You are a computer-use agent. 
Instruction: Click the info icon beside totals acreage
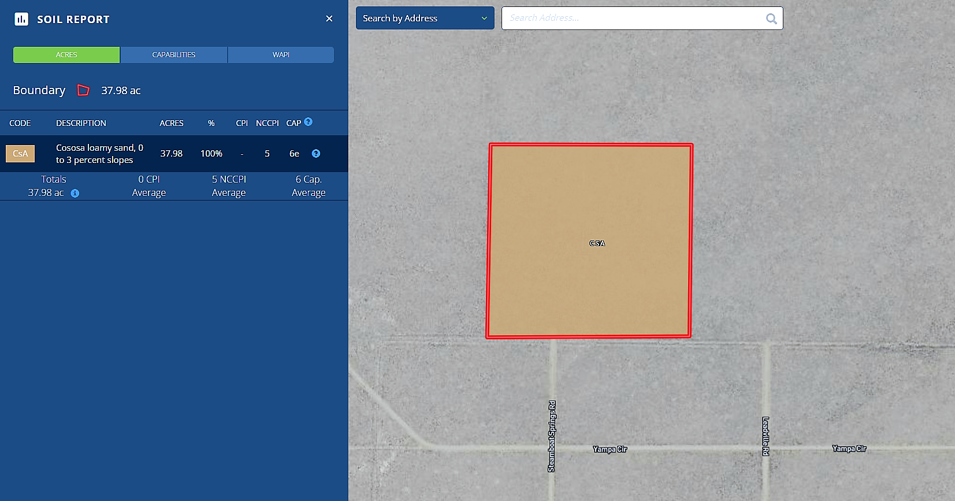[75, 194]
